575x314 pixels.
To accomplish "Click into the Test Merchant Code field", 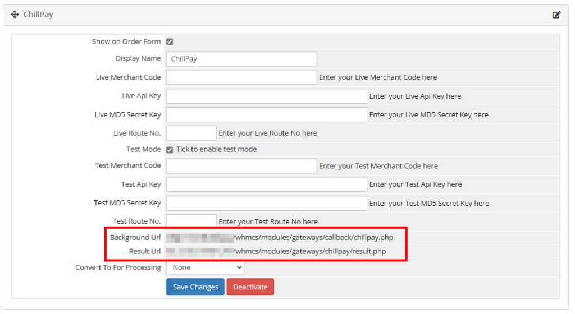I will 241,166.
